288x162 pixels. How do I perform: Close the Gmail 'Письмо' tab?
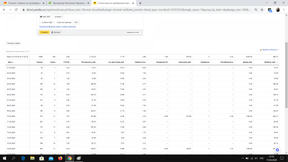click(44, 3)
